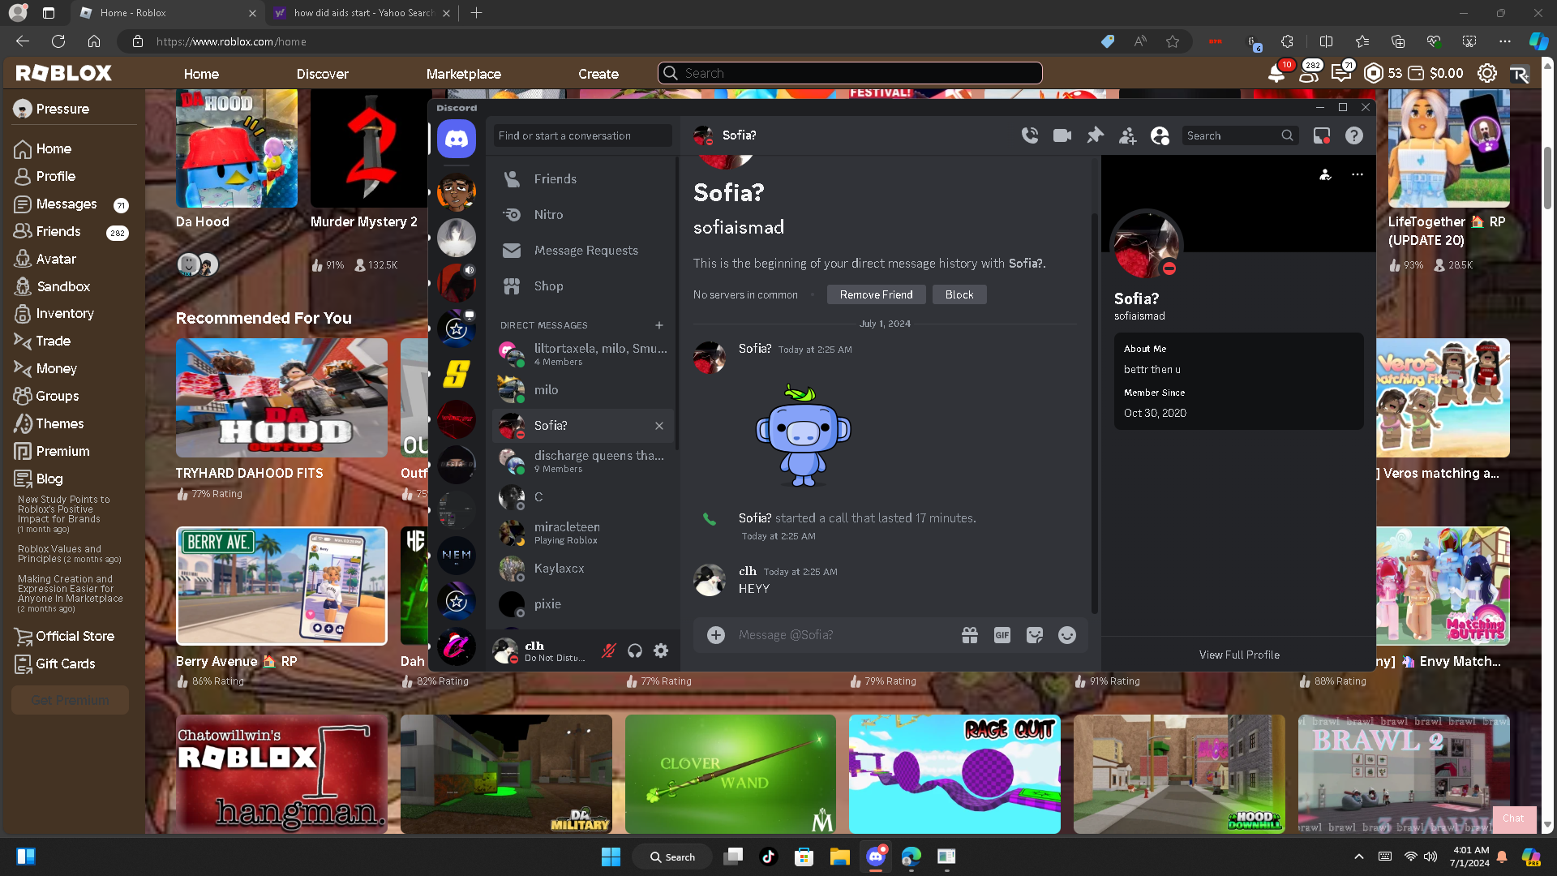This screenshot has height=876, width=1557.
Task: Open the Windows Start menu
Action: coord(611,857)
